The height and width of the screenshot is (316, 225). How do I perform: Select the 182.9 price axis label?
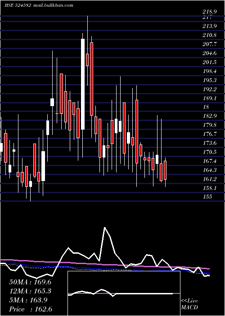(210, 116)
